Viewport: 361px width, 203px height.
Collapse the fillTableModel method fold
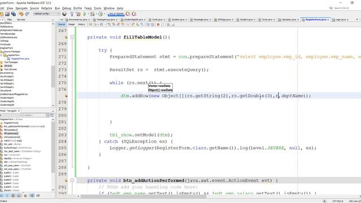(x=72, y=37)
